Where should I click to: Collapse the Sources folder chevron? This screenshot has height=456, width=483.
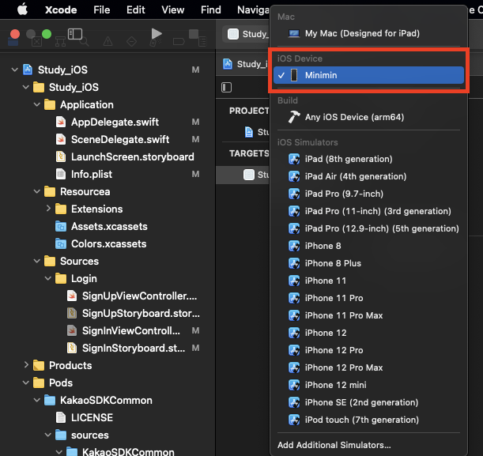pos(37,261)
